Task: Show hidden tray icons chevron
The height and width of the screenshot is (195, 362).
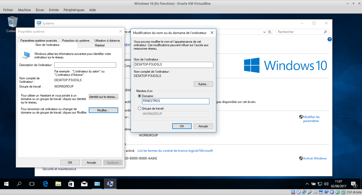Action: [x=307, y=184]
